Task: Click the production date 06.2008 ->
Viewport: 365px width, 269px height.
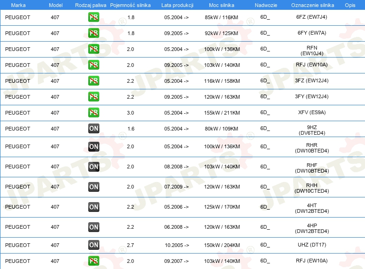Action: [176, 227]
